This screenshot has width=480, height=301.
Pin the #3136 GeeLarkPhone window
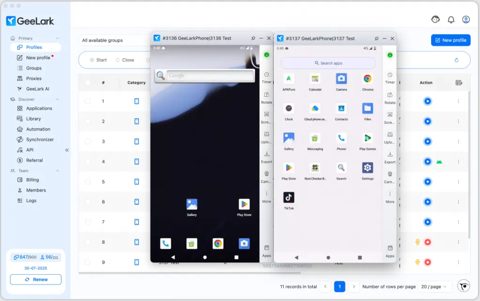253,39
